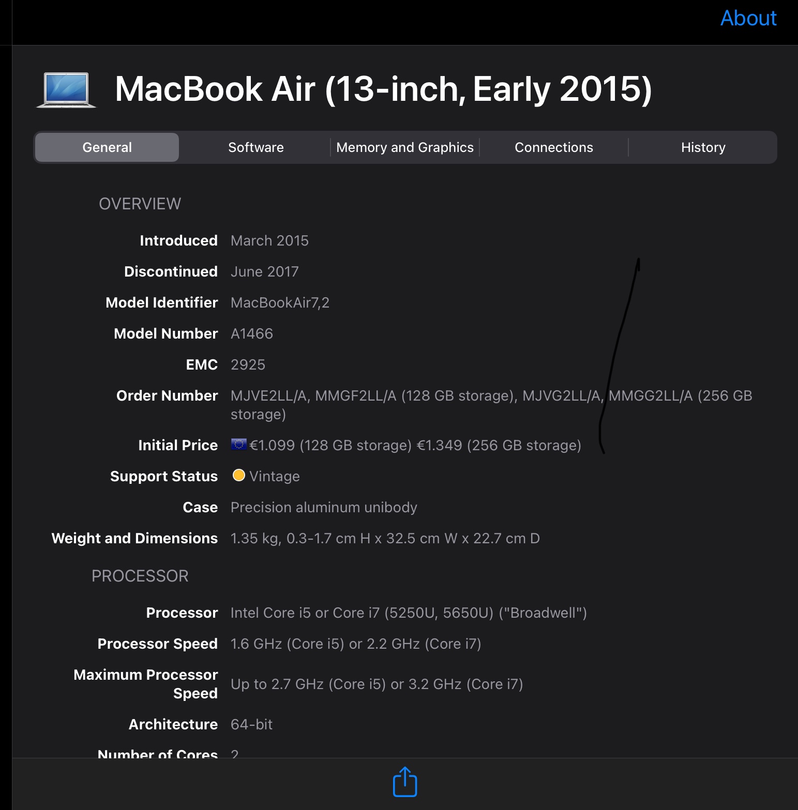Click the Model Identifier value MacBookAir7,2
The width and height of the screenshot is (798, 810).
tap(280, 303)
